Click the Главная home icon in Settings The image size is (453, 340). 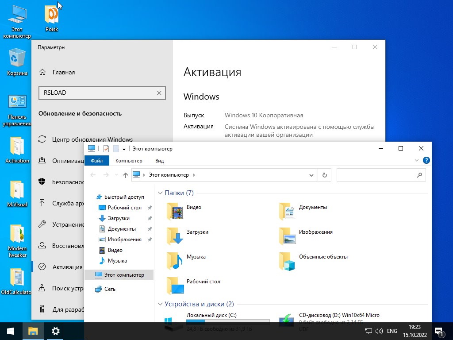pyautogui.click(x=42, y=72)
